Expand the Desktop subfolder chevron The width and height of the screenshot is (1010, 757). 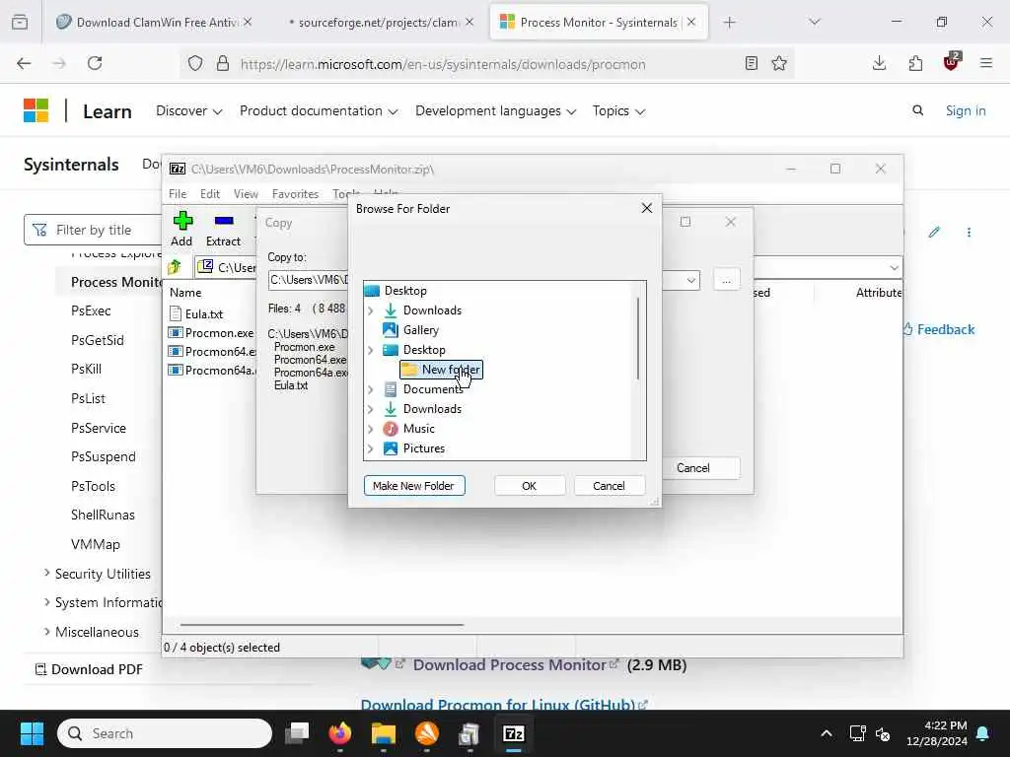[371, 350]
